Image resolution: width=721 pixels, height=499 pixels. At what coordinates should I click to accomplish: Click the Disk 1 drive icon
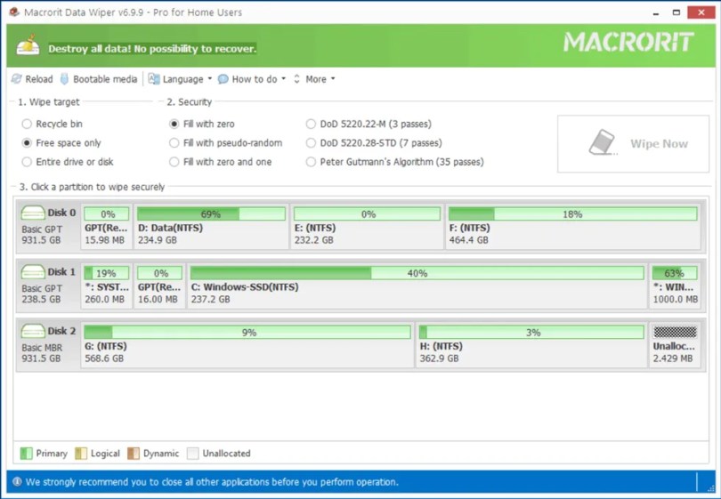click(x=33, y=272)
